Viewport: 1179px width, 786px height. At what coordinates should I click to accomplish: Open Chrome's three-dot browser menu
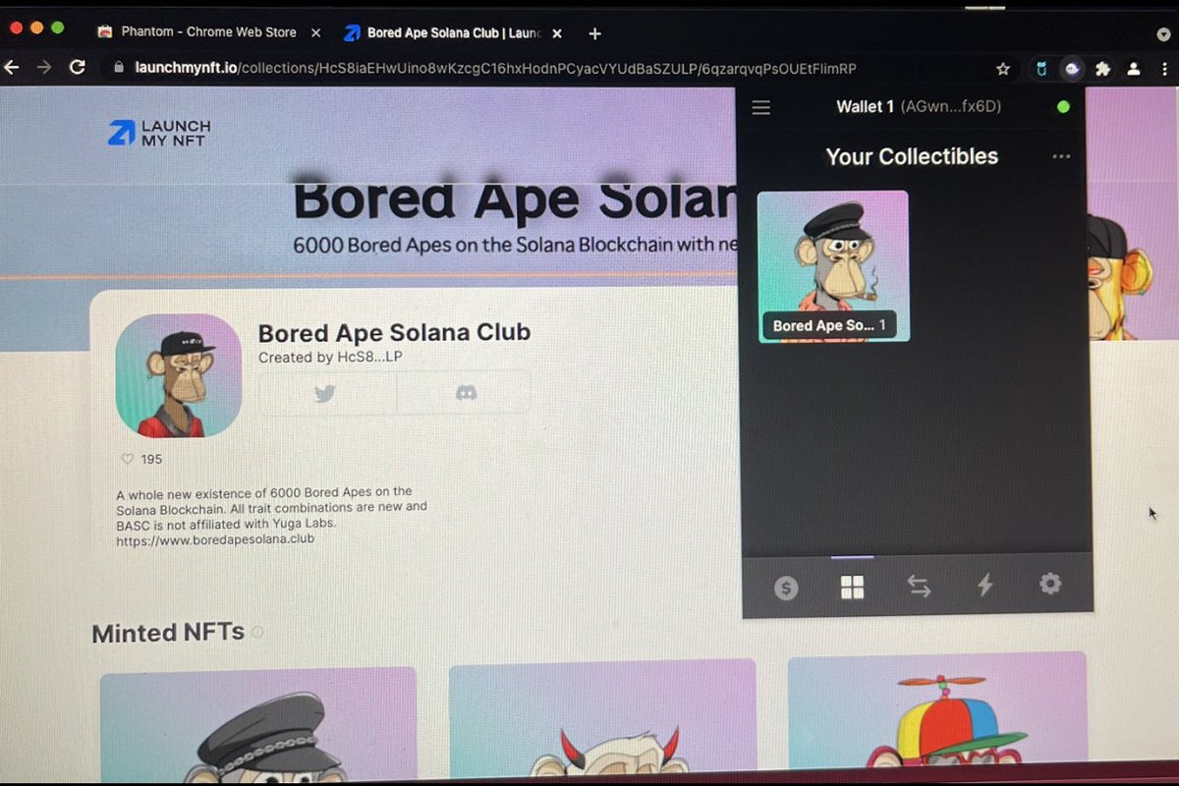click(x=1165, y=69)
